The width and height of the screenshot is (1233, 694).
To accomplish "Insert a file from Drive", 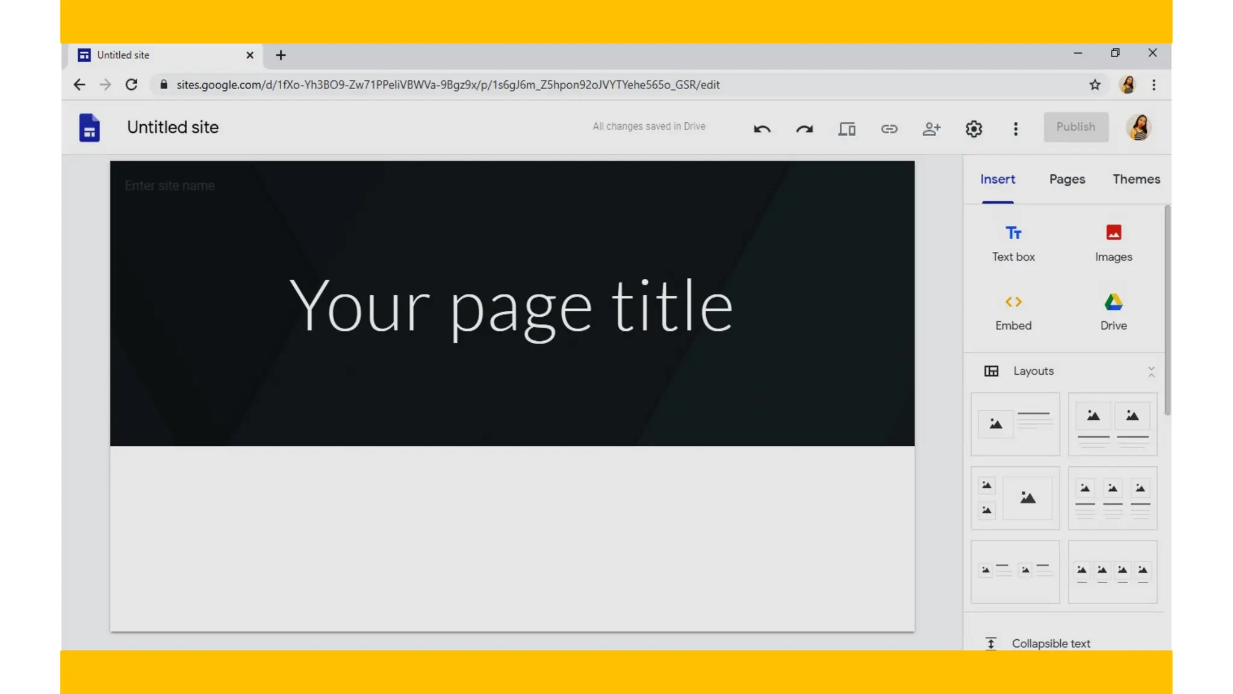I will (x=1113, y=311).
